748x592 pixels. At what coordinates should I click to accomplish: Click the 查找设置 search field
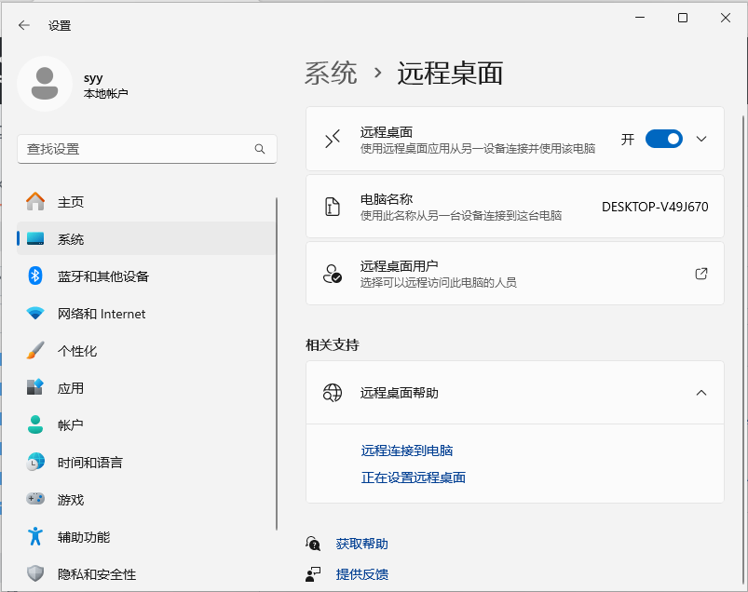[x=135, y=149]
